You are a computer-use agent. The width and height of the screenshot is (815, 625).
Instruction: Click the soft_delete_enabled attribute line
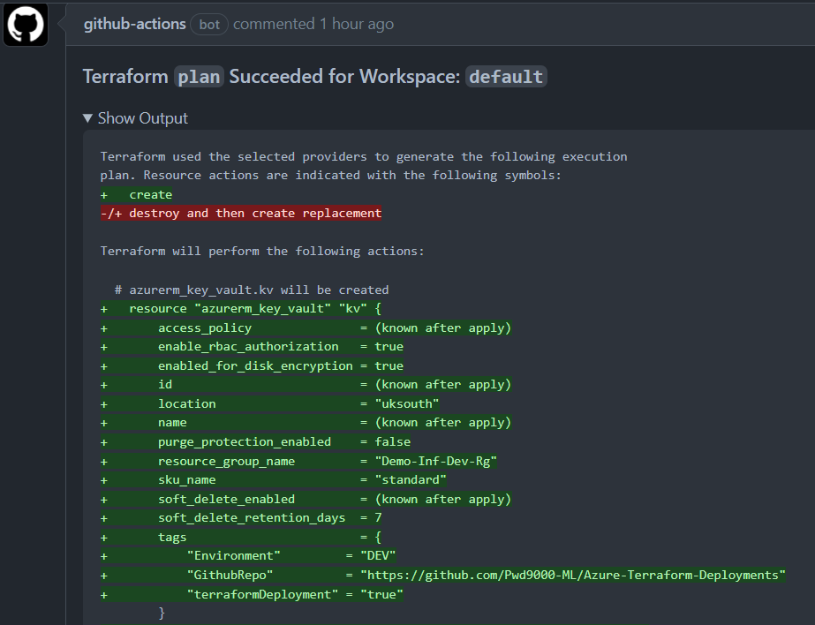[x=306, y=500]
